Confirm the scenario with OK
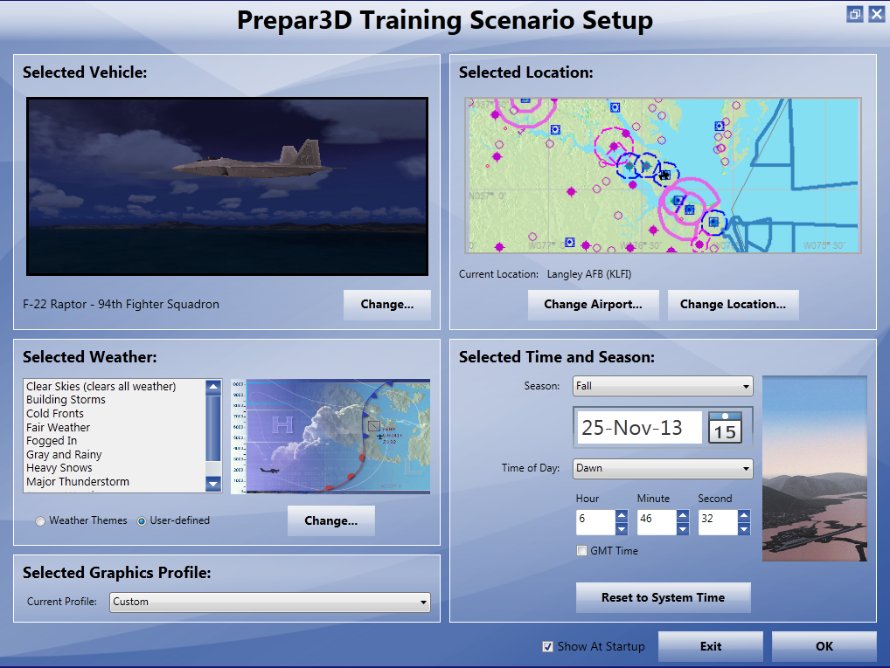This screenshot has width=890, height=668. pyautogui.click(x=823, y=646)
